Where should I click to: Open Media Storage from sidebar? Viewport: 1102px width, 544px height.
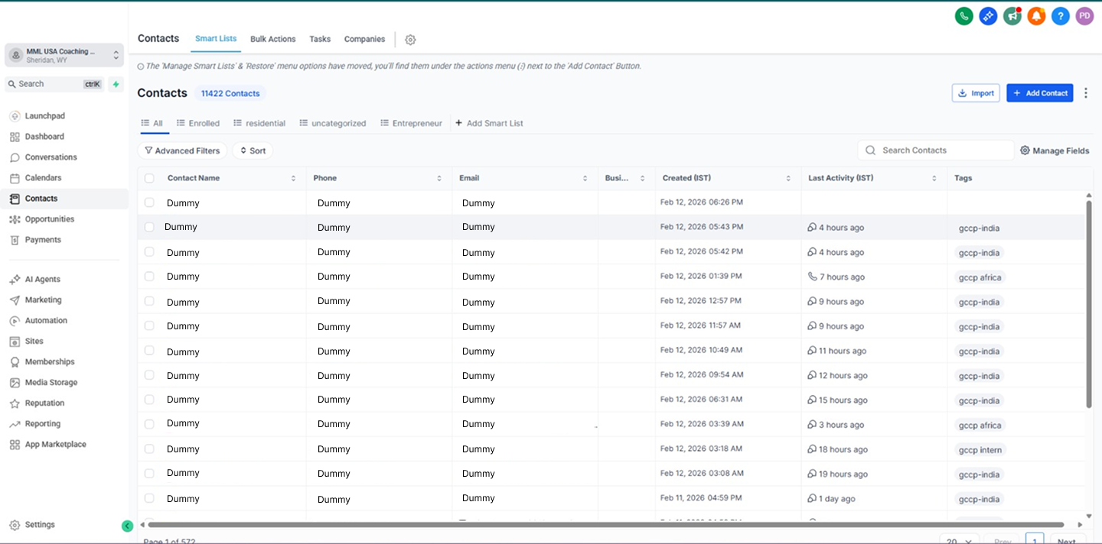51,383
